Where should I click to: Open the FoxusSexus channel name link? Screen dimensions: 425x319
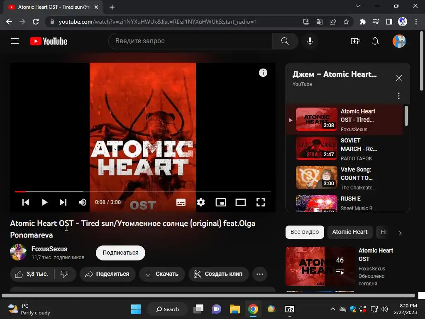[49, 249]
